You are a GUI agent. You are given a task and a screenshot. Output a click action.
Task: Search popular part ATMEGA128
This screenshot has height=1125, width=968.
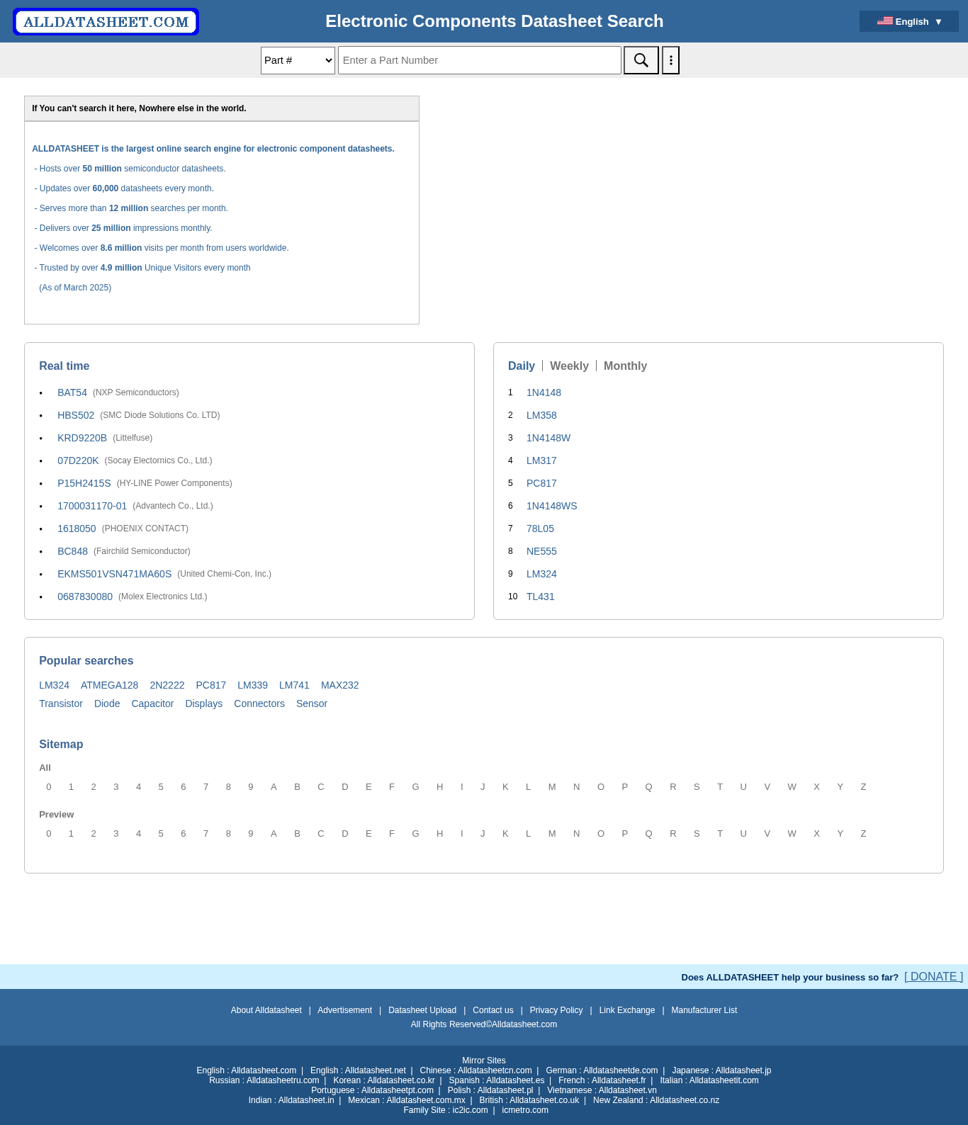coord(109,685)
